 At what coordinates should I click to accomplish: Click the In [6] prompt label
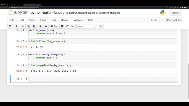pos(22,41)
